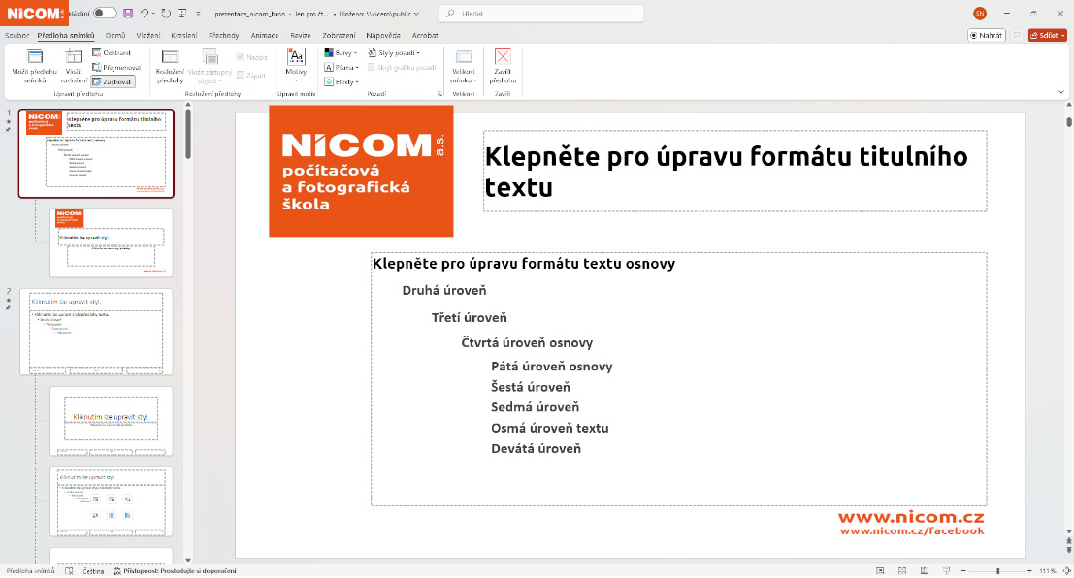The height and width of the screenshot is (578, 1074).
Task: Click Zavřít předlohu to close master view
Action: [503, 57]
